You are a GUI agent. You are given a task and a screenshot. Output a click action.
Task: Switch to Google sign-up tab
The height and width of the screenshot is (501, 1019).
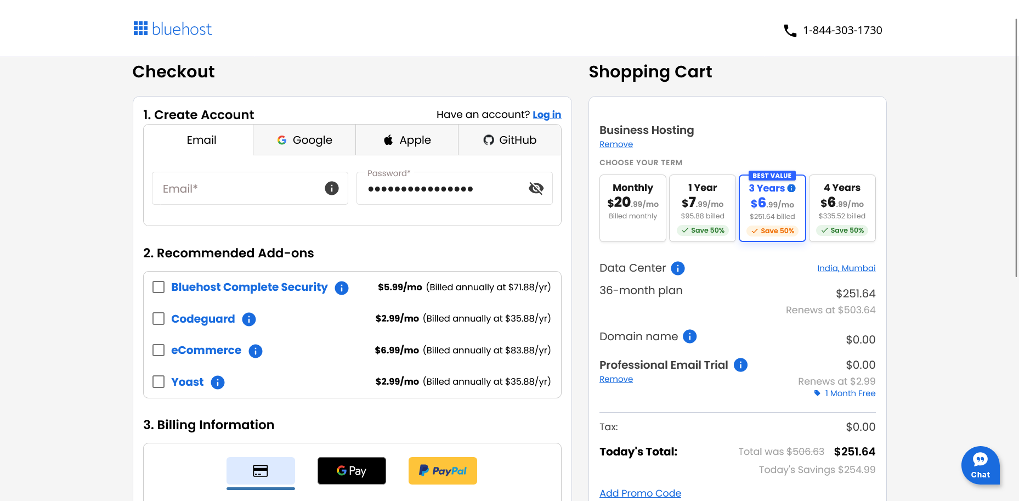coord(304,140)
